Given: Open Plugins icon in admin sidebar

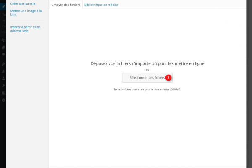Looking at the screenshot, I should click(3, 71).
